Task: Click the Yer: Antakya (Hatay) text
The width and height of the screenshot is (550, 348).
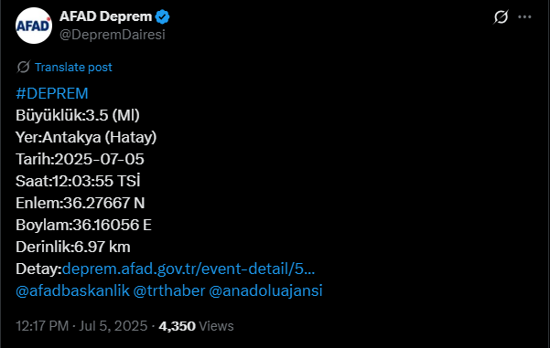Action: (86, 137)
